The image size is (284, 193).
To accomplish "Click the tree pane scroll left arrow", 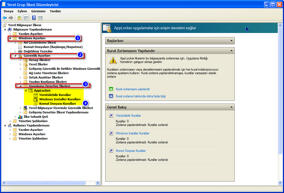I will click(x=4, y=183).
